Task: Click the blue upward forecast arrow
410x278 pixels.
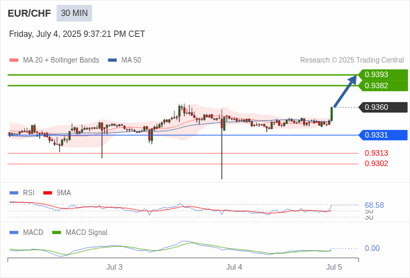Action: point(345,91)
